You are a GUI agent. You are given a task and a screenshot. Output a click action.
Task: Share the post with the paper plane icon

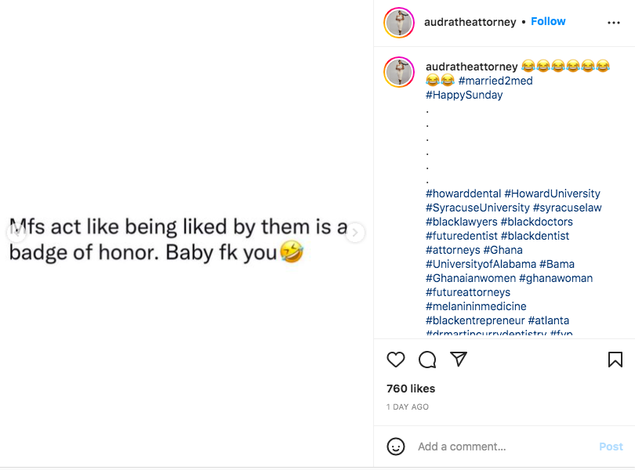coord(459,360)
